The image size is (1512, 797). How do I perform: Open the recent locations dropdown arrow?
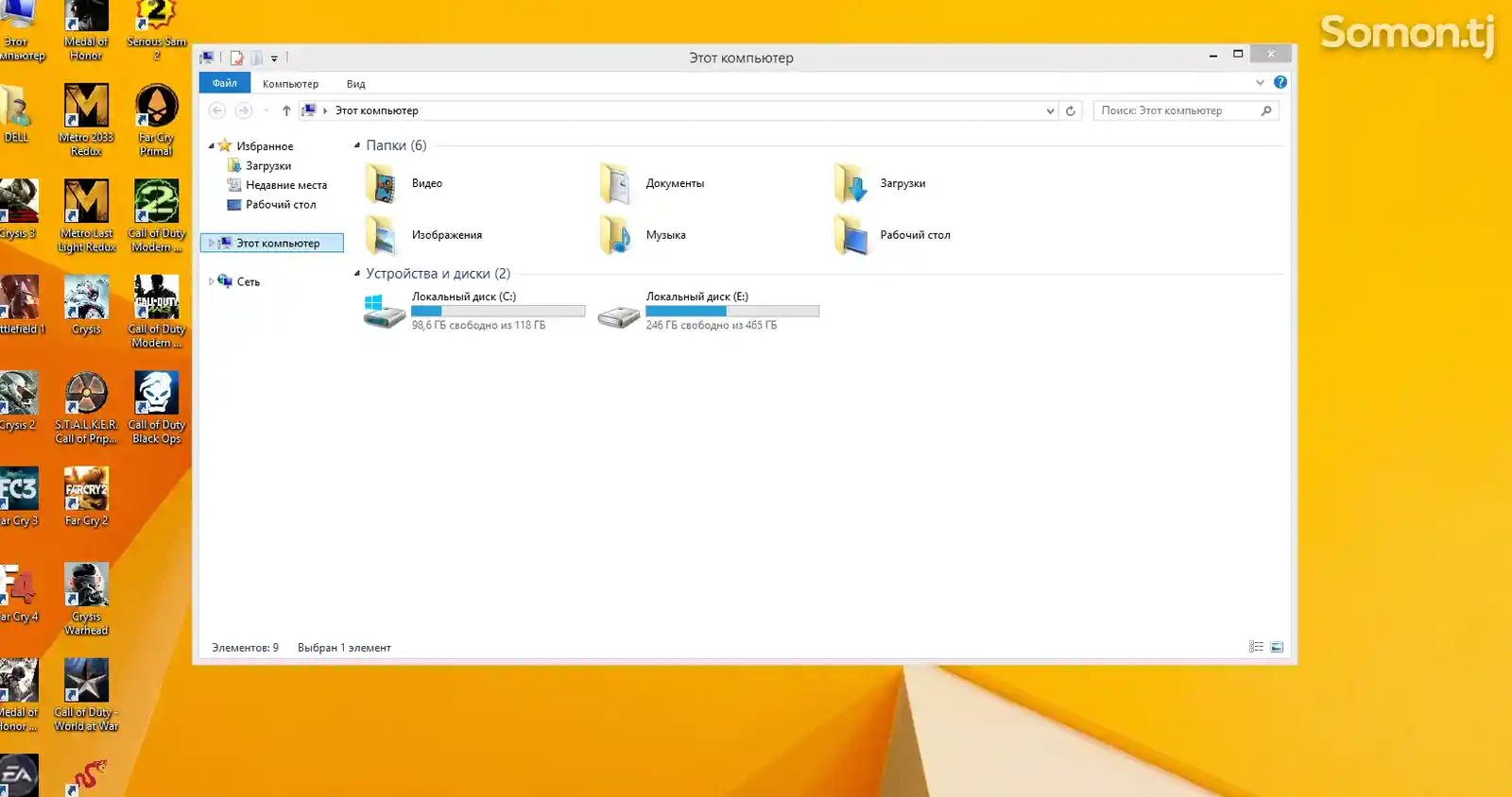(266, 110)
